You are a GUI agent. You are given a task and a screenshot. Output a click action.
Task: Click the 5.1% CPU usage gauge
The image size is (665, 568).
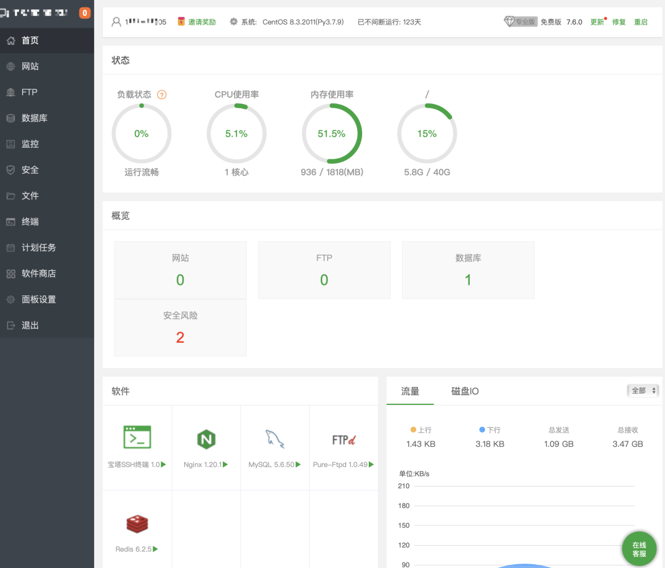click(236, 134)
